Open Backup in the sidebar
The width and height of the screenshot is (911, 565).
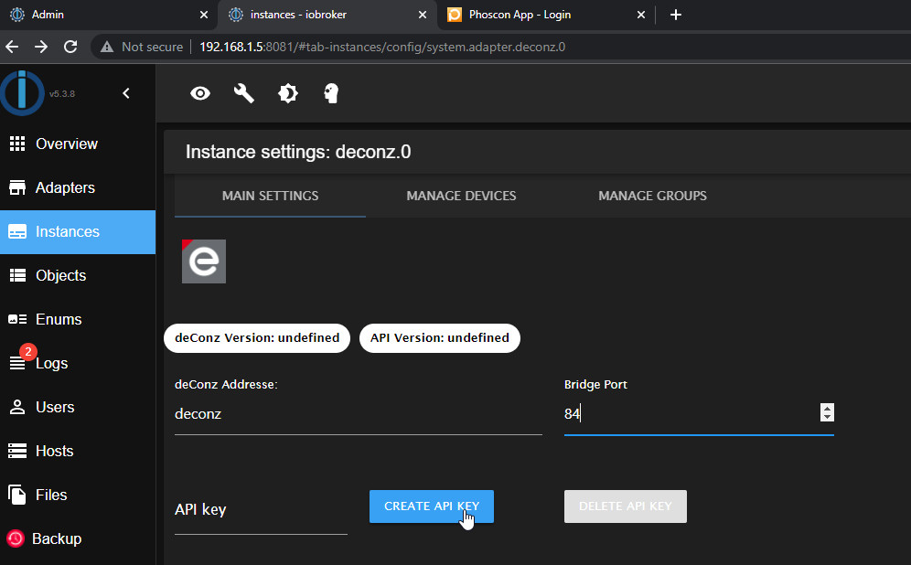[x=57, y=538]
